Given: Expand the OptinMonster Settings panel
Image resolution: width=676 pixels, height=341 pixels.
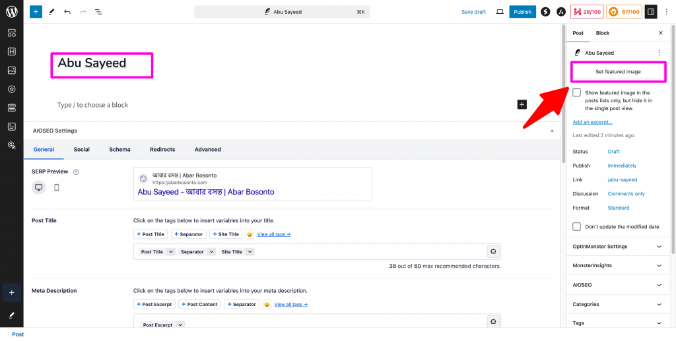Looking at the screenshot, I should click(658, 247).
